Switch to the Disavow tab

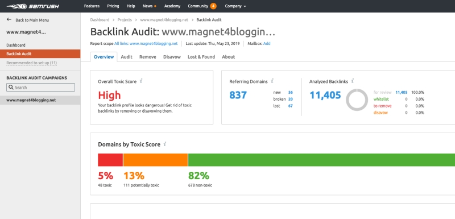[x=172, y=57]
